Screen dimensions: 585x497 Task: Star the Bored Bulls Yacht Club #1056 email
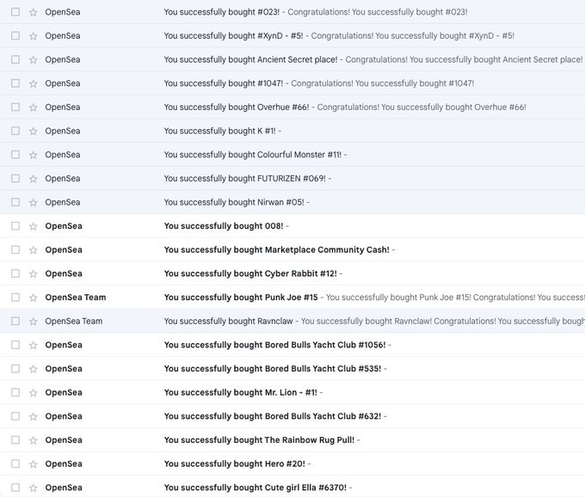click(x=34, y=346)
